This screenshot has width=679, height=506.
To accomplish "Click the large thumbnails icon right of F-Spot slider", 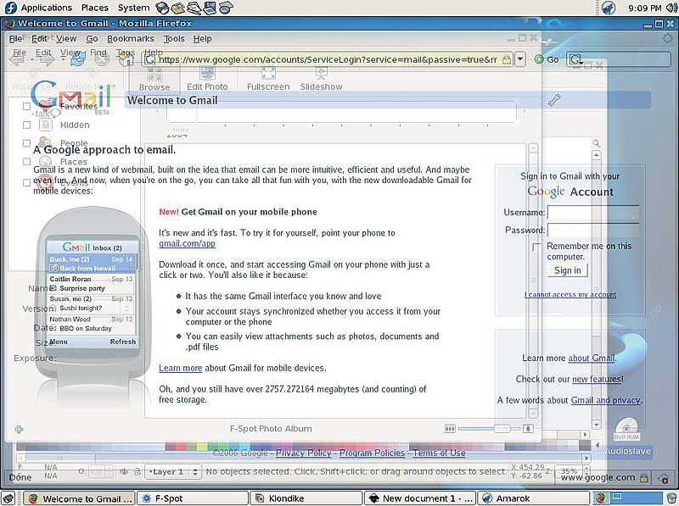I will (527, 429).
